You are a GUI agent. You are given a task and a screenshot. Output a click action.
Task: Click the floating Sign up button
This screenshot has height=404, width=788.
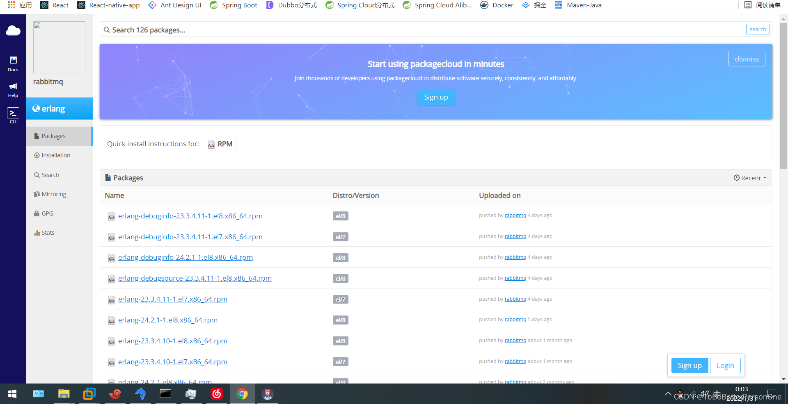(x=689, y=365)
